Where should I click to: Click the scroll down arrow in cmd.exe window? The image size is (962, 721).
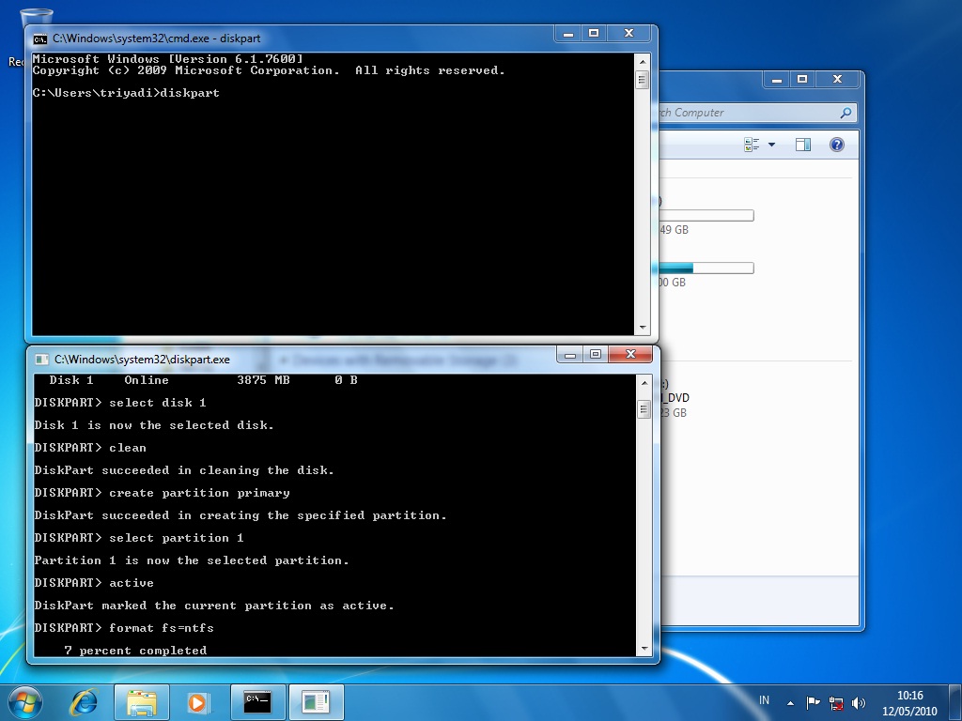click(x=643, y=328)
